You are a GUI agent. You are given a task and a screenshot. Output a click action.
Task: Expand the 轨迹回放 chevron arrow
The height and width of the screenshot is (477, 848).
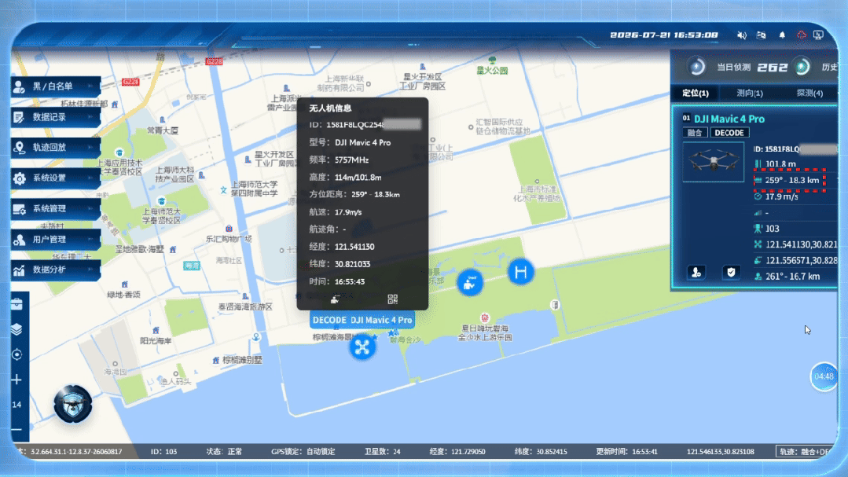pyautogui.click(x=90, y=147)
